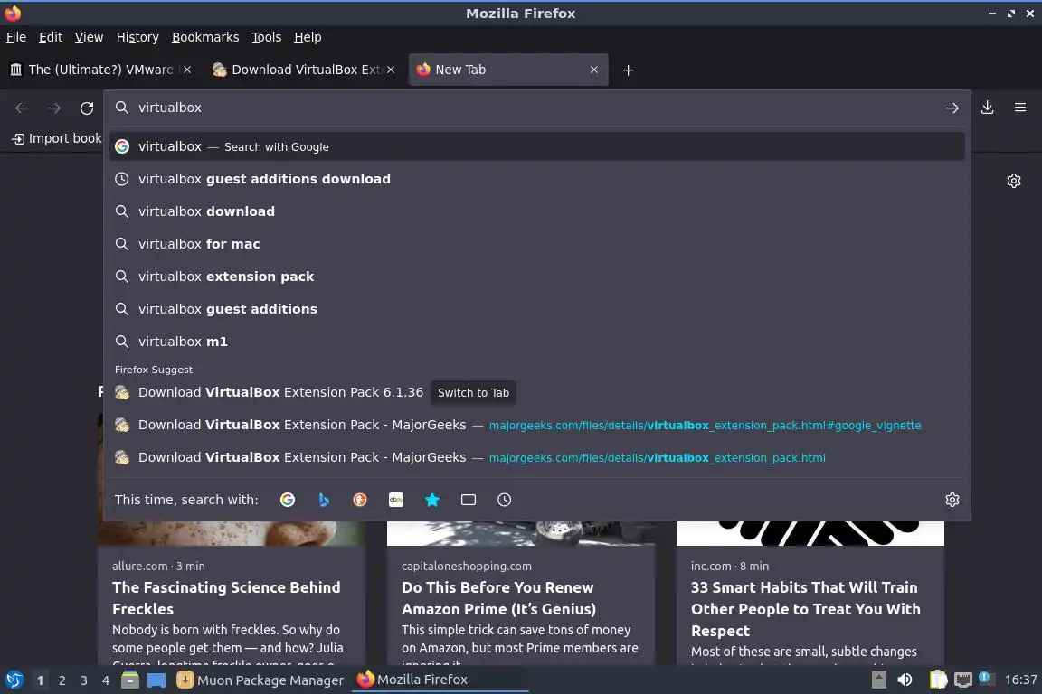Image resolution: width=1042 pixels, height=694 pixels.
Task: Open file manager icon in taskbar
Action: 130,680
